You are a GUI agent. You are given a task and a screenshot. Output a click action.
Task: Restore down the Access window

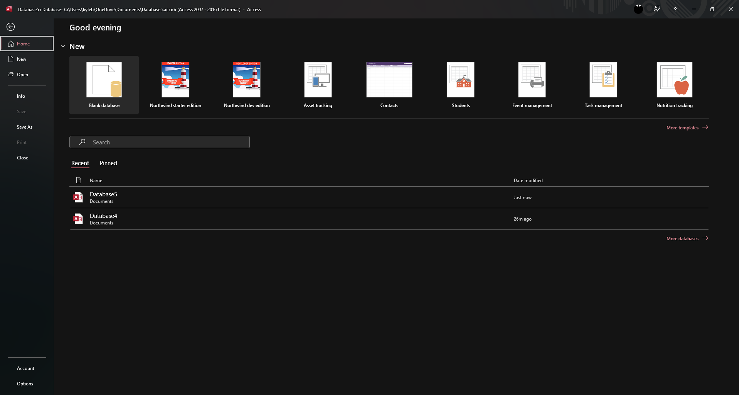click(712, 9)
